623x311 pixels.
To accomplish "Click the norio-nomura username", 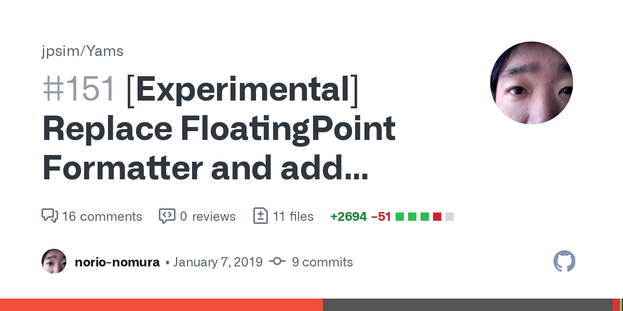I will 117,262.
